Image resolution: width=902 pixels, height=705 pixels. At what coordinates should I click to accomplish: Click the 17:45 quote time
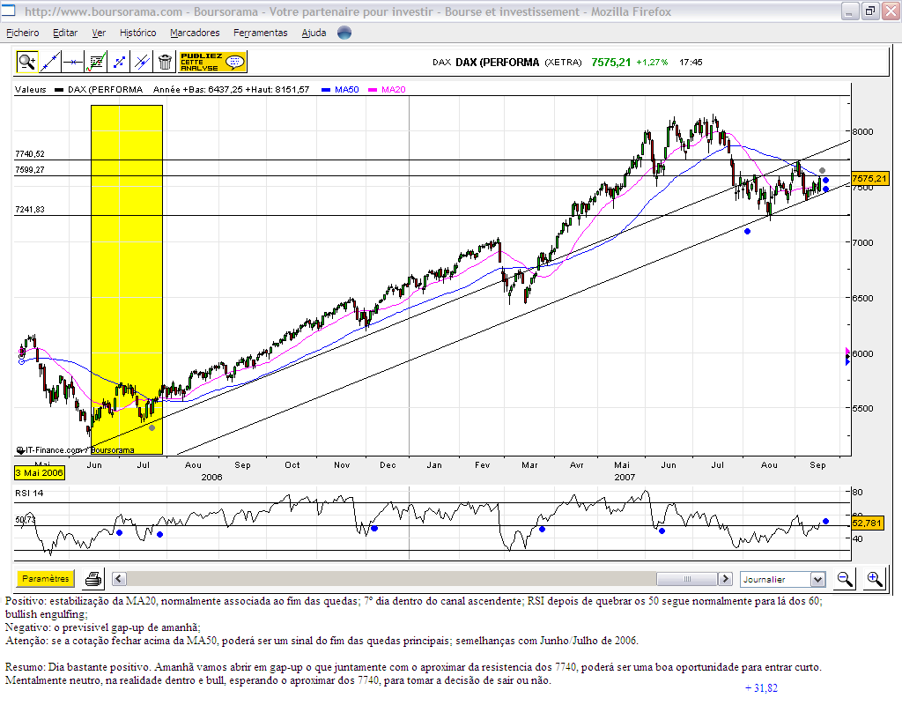tap(691, 63)
